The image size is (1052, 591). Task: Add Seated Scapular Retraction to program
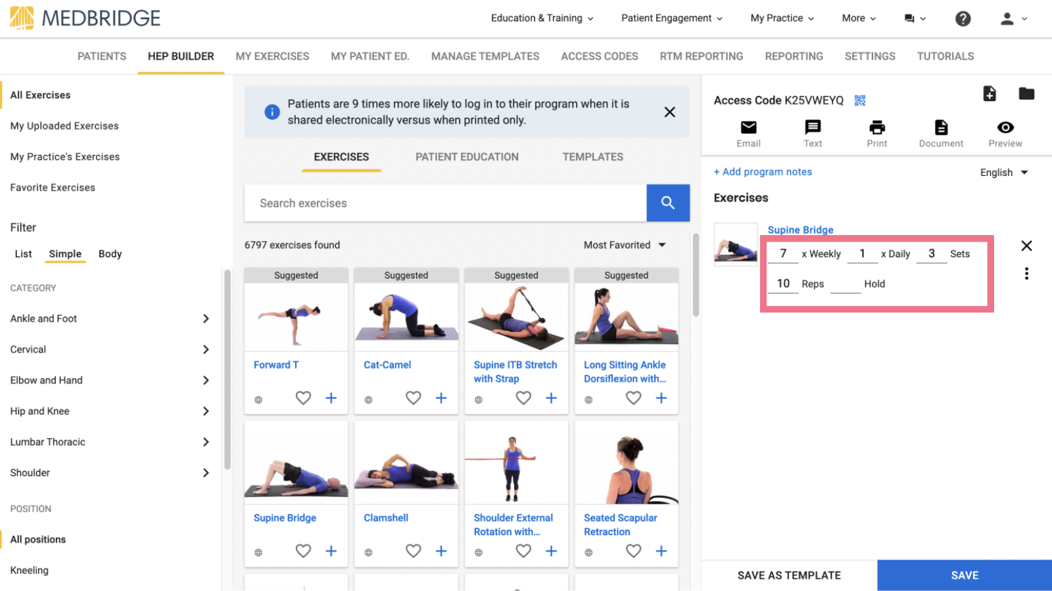(x=661, y=551)
